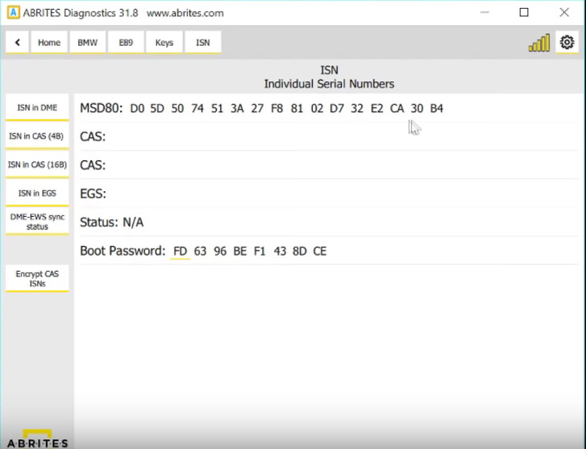Open the settings gear icon

click(567, 42)
